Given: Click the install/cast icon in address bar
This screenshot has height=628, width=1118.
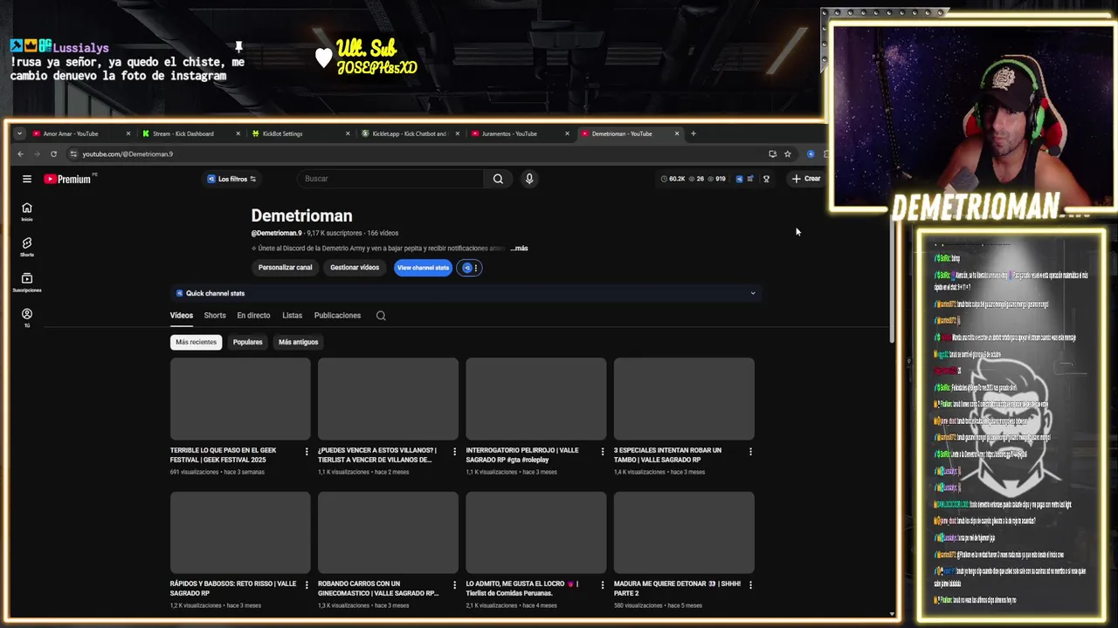Looking at the screenshot, I should point(772,154).
